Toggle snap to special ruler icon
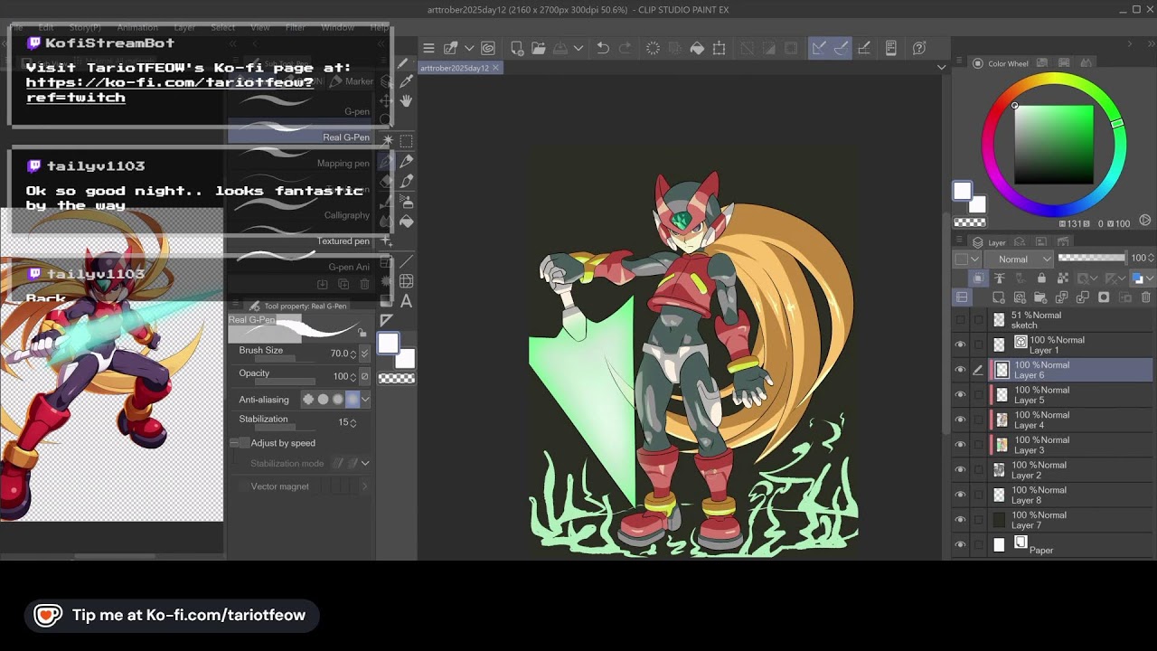The width and height of the screenshot is (1157, 651). [841, 48]
